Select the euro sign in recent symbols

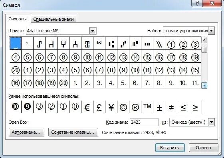click(87, 107)
